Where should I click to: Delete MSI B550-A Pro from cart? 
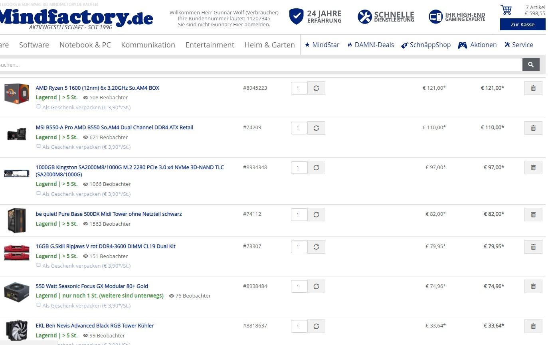(533, 128)
